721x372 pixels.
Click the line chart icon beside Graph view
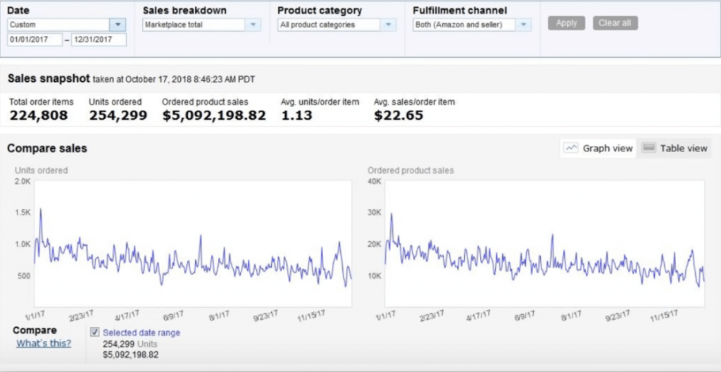(x=571, y=148)
